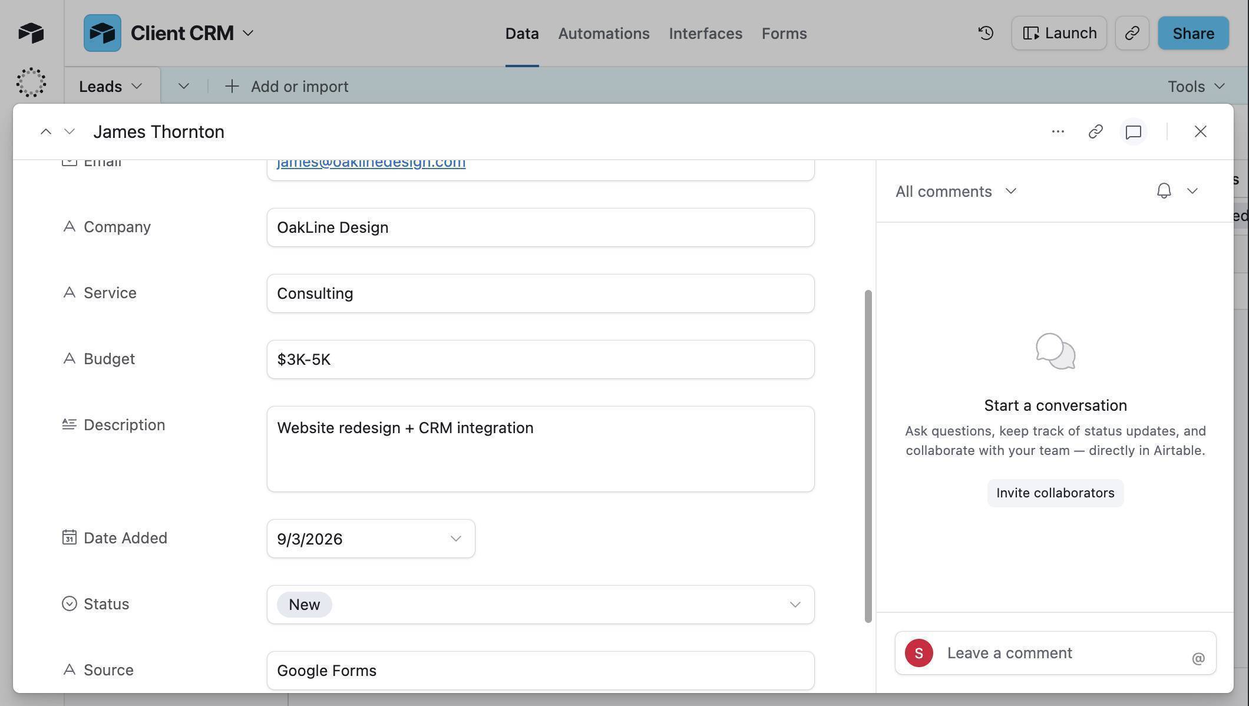Open the Date Added date picker

pos(454,539)
